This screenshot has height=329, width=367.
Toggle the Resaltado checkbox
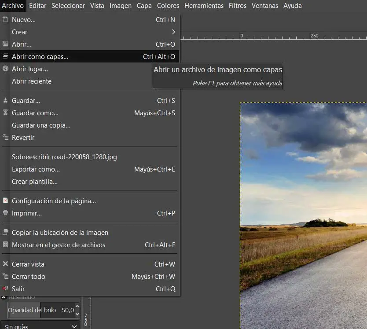point(4,297)
